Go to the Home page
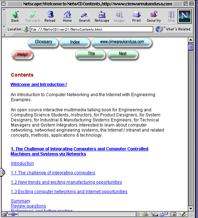The height and width of the screenshot is (218, 198). (67, 16)
